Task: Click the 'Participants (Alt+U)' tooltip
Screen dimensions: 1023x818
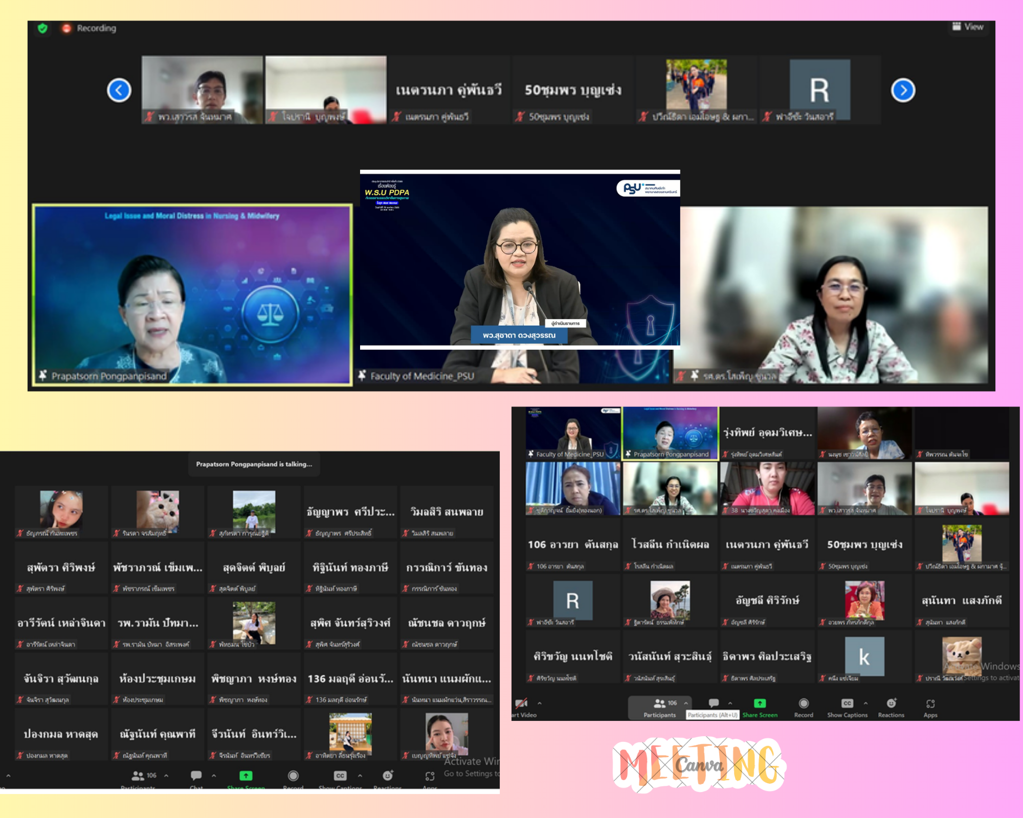Action: point(713,715)
